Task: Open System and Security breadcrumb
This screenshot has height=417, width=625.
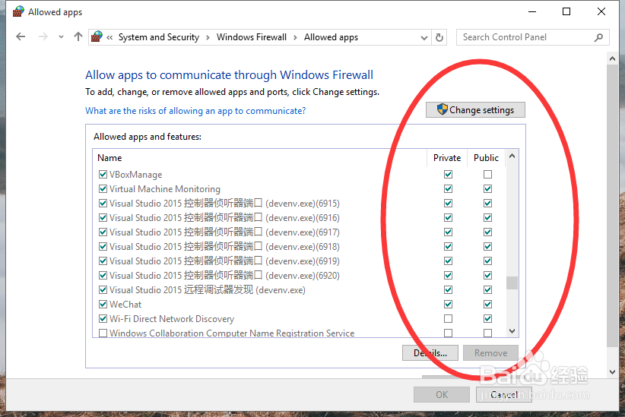Action: [x=159, y=37]
